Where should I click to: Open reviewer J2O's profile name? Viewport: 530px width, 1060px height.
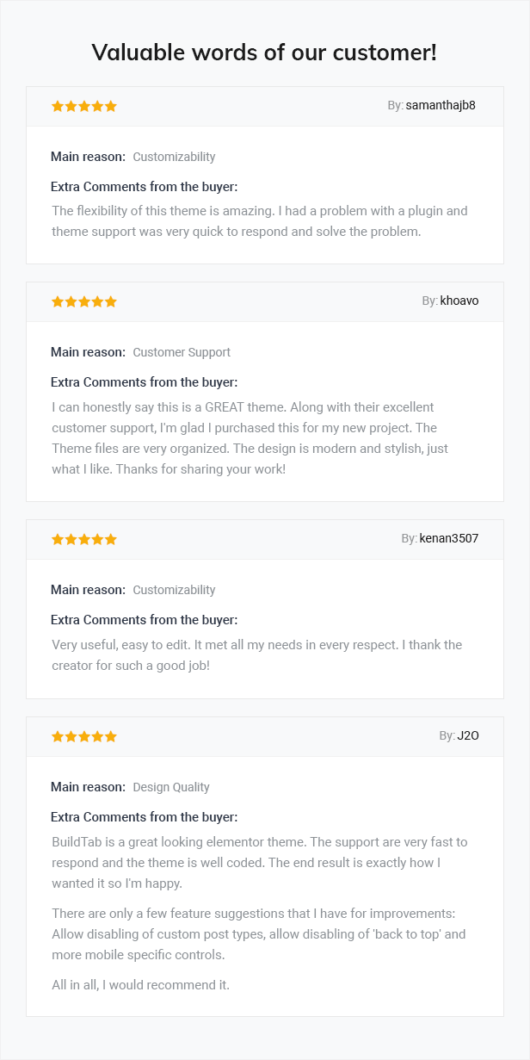point(468,735)
